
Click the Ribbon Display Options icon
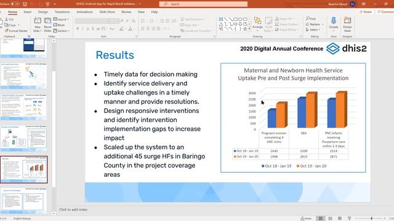[364, 4]
